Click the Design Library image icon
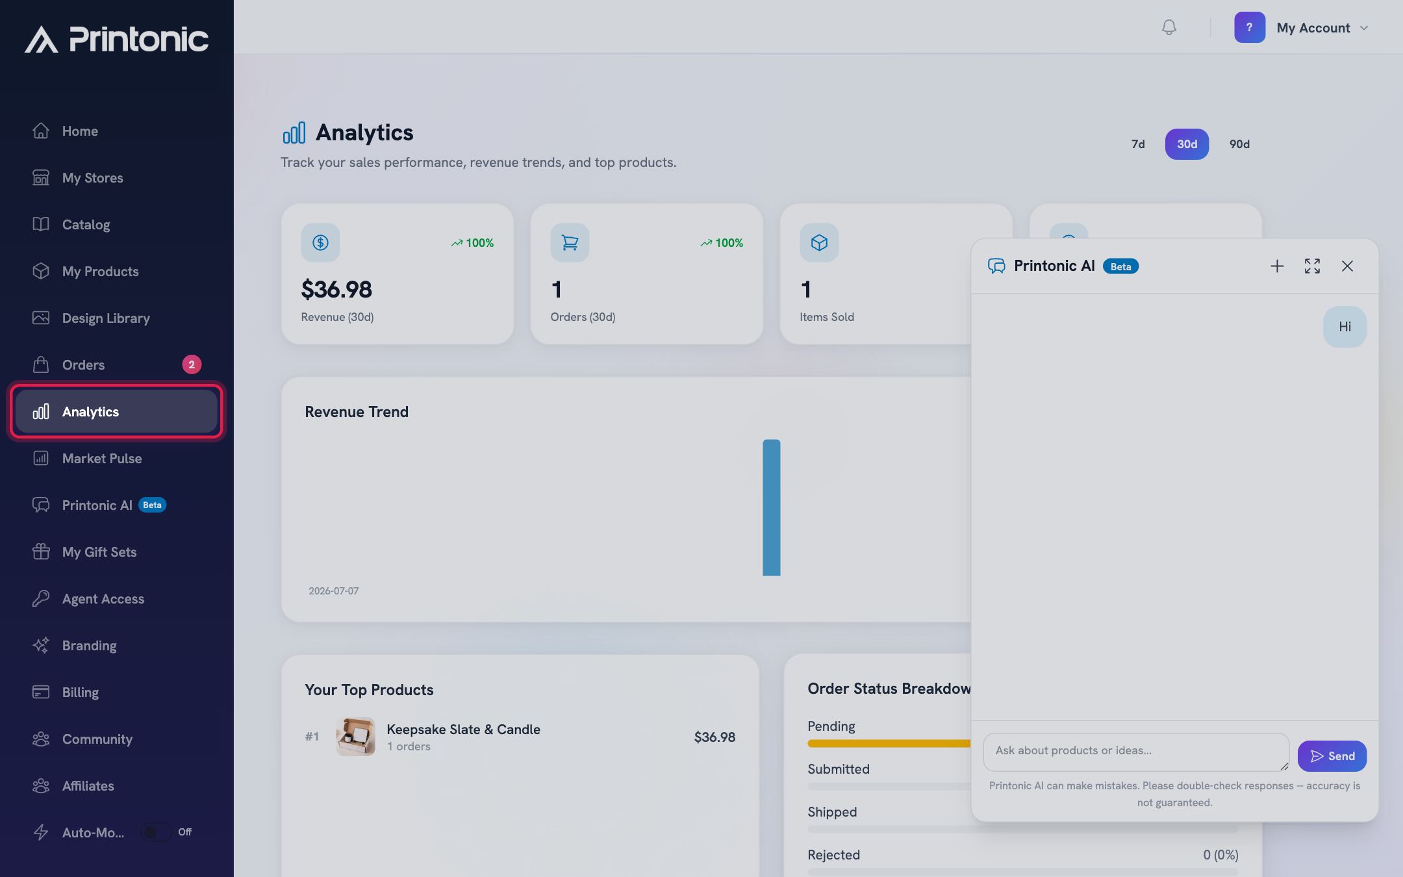 41,318
